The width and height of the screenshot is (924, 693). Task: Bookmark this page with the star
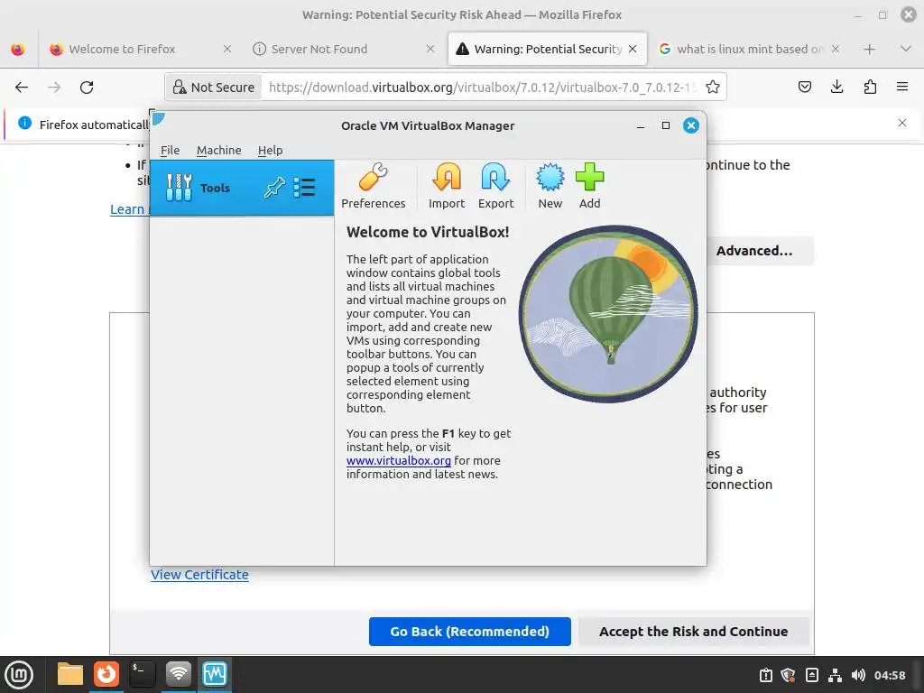pos(713,88)
